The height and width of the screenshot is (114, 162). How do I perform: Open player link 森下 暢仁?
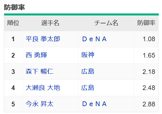coord(39,71)
